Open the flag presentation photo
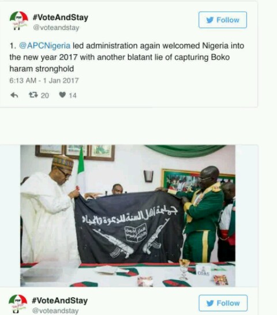The height and width of the screenshot is (315, 277). [128, 216]
